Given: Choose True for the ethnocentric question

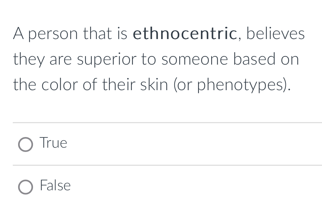Looking at the screenshot, I should point(25,144).
